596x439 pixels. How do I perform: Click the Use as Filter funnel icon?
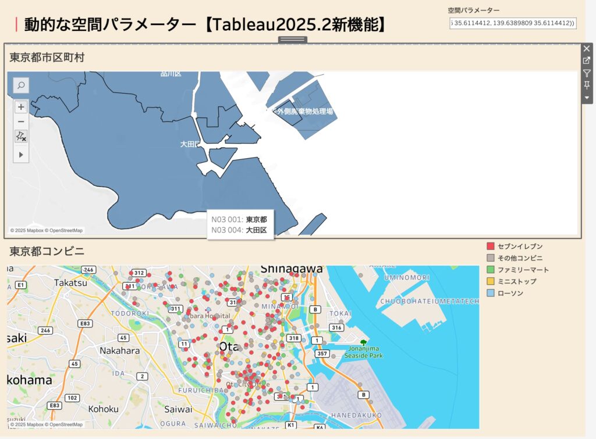point(587,73)
